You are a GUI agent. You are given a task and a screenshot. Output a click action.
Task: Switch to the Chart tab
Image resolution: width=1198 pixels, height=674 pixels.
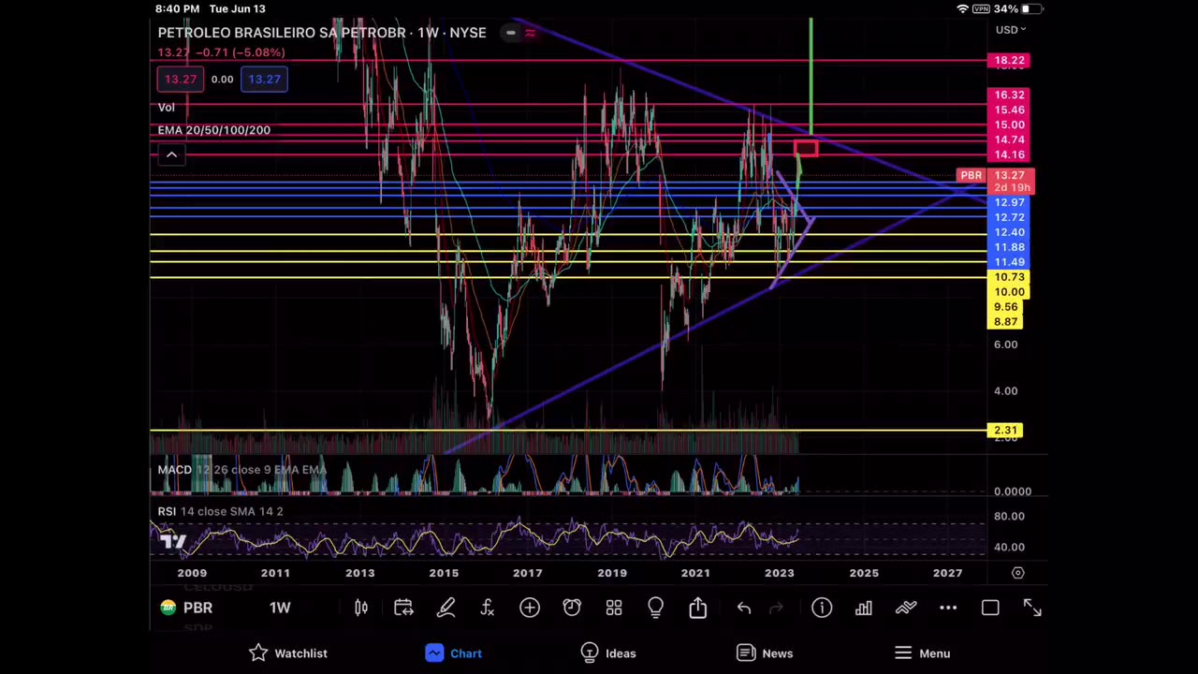coord(454,653)
